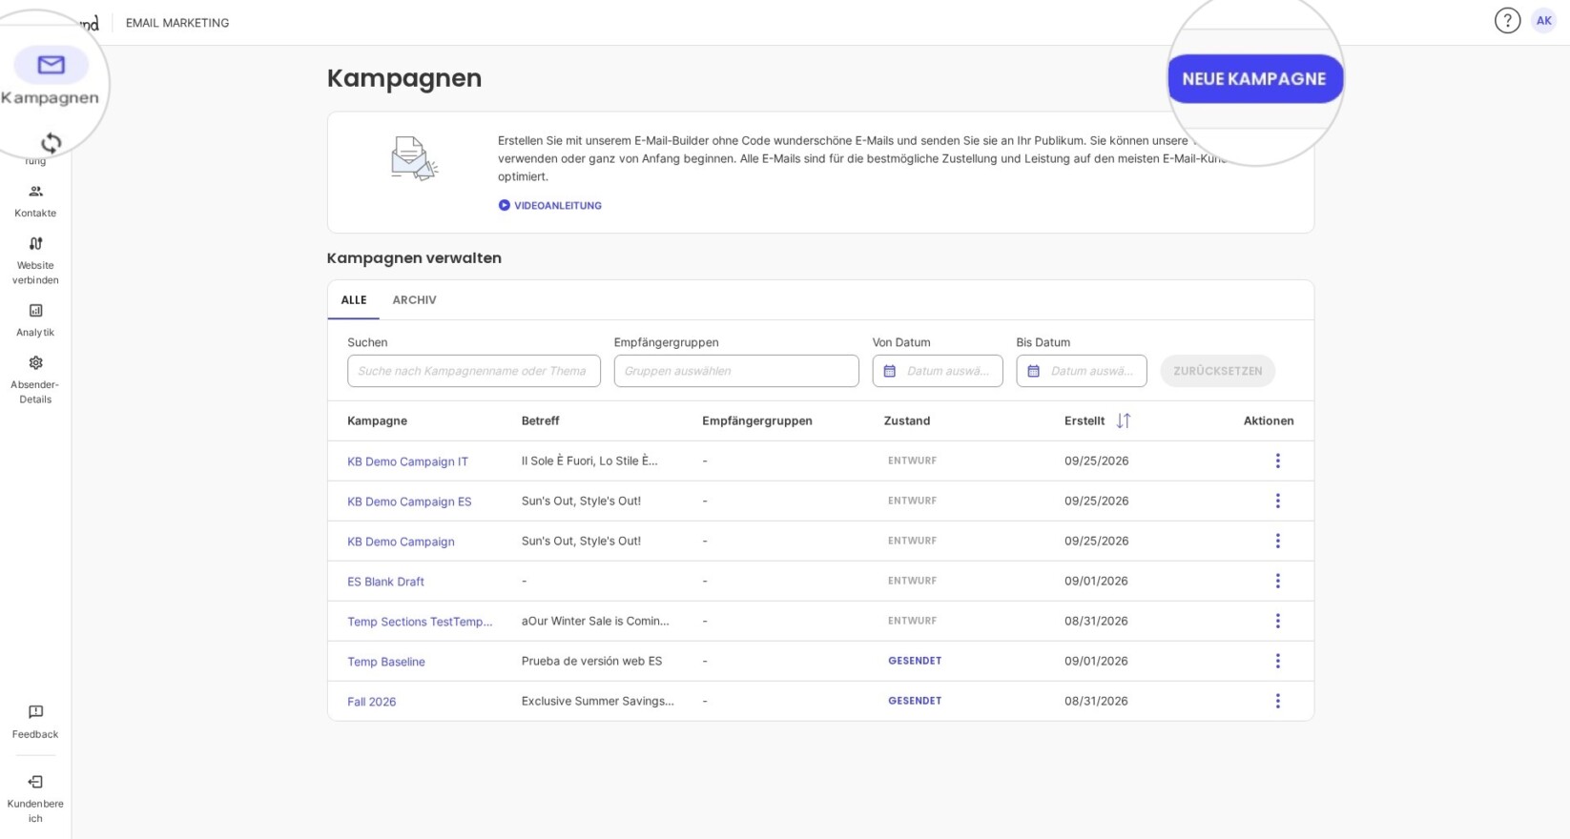Open actions menu for ES Blank Draft
This screenshot has width=1570, height=839.
tap(1278, 581)
